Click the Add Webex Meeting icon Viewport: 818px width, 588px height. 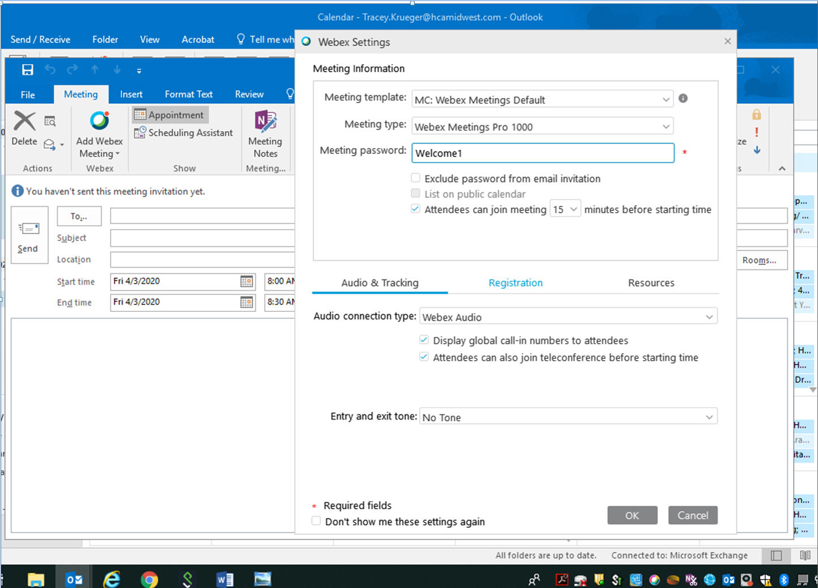(x=99, y=121)
